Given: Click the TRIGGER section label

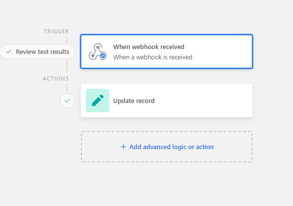Looking at the screenshot, I should (56, 31).
